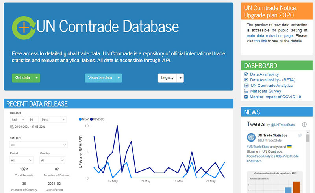Click the Visualize data button
The height and width of the screenshot is (193, 315).
[100, 78]
